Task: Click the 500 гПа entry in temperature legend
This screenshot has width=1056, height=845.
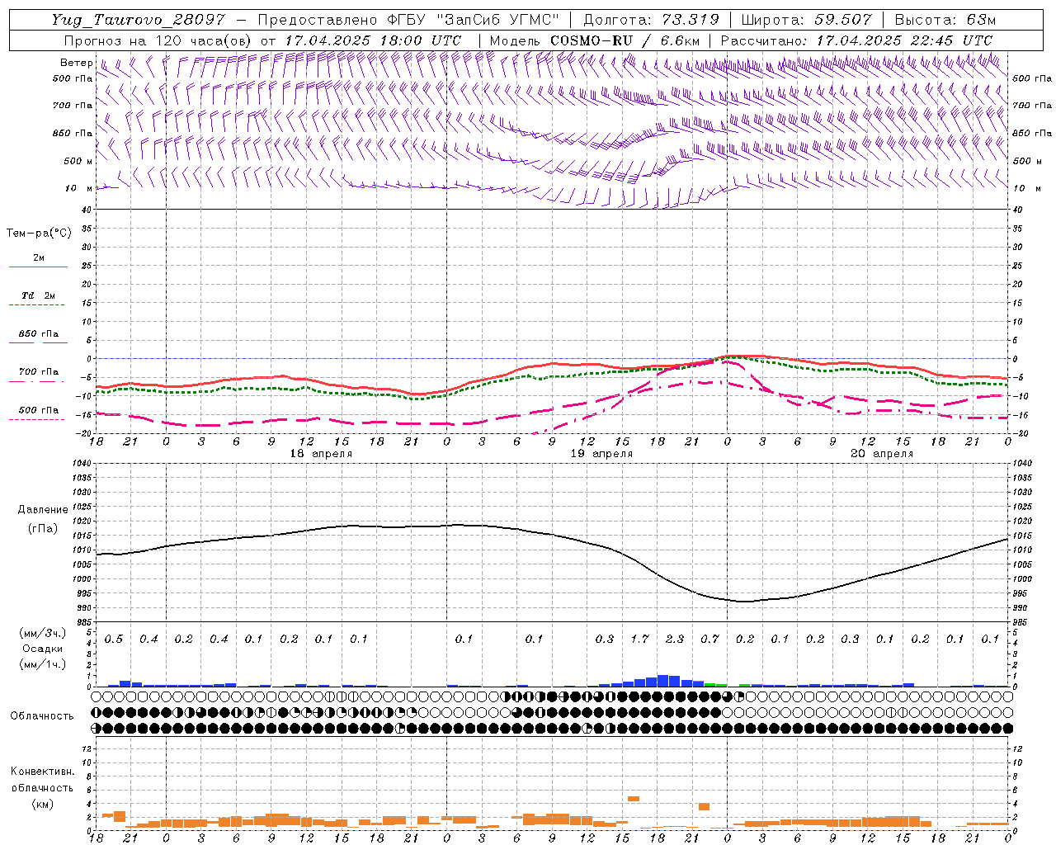Action: click(x=39, y=410)
